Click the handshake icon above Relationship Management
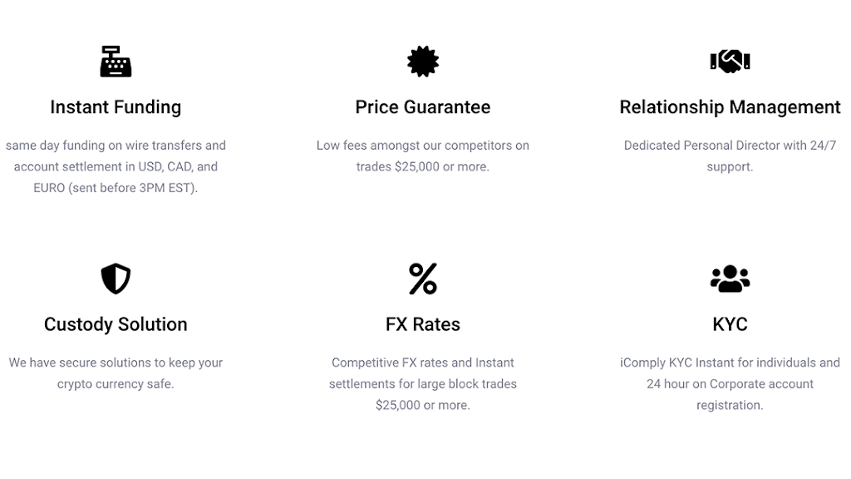This screenshot has width=851, height=479. pos(730,62)
